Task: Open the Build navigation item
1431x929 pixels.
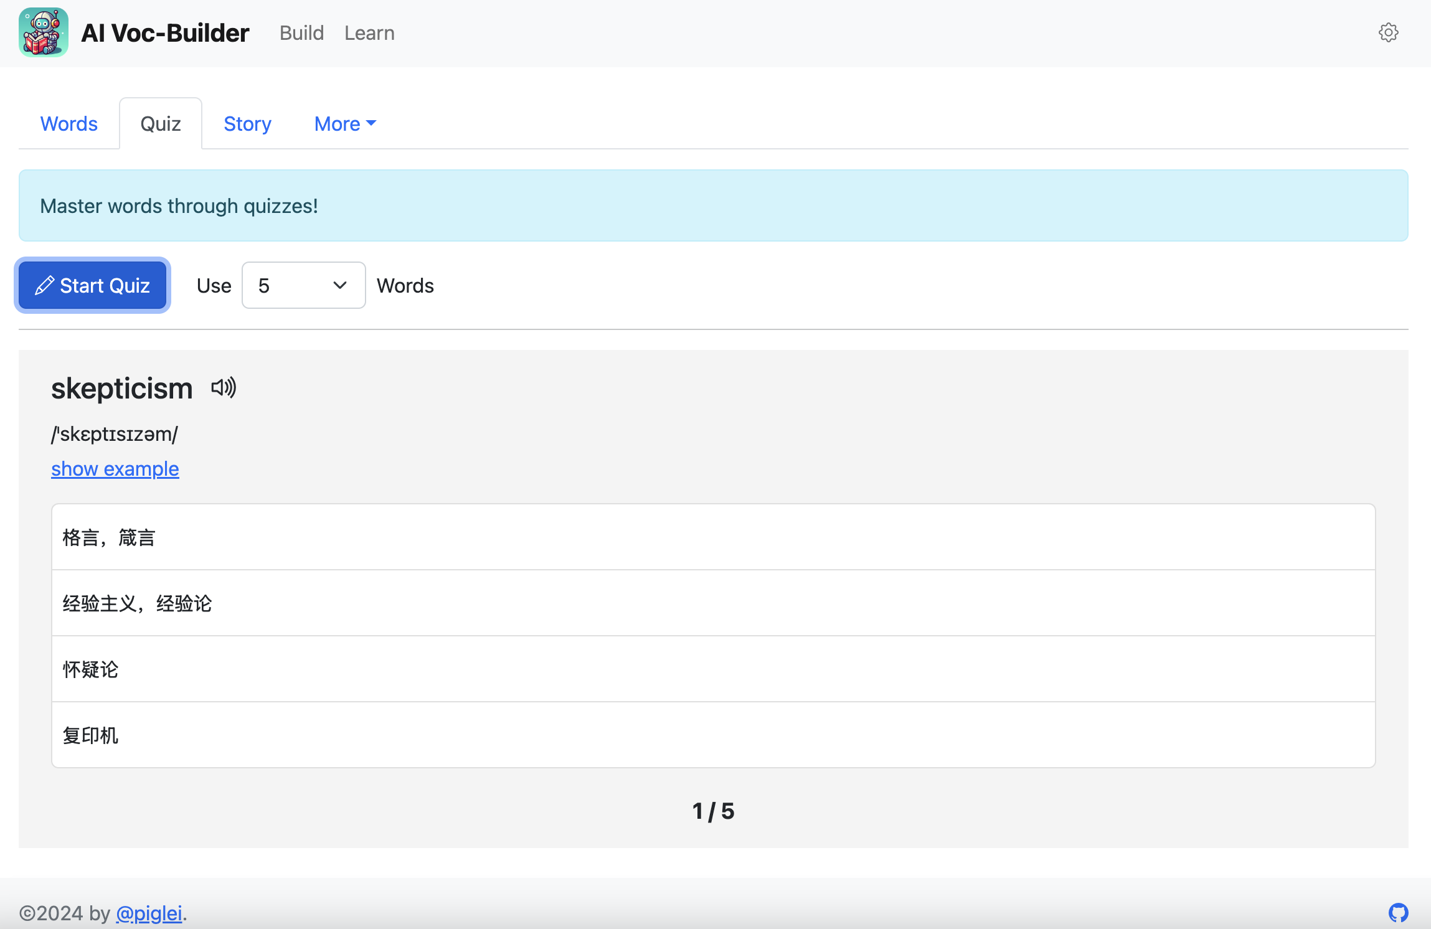Action: (x=301, y=33)
